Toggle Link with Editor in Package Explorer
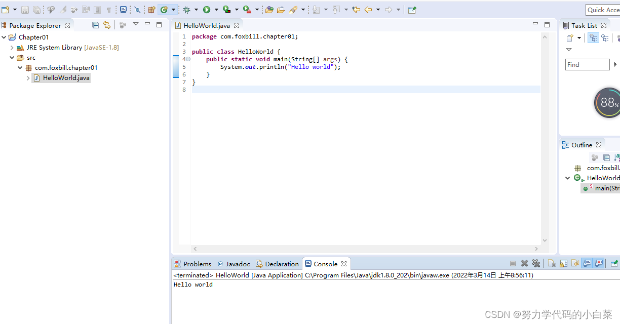The height and width of the screenshot is (324, 620). tap(106, 25)
